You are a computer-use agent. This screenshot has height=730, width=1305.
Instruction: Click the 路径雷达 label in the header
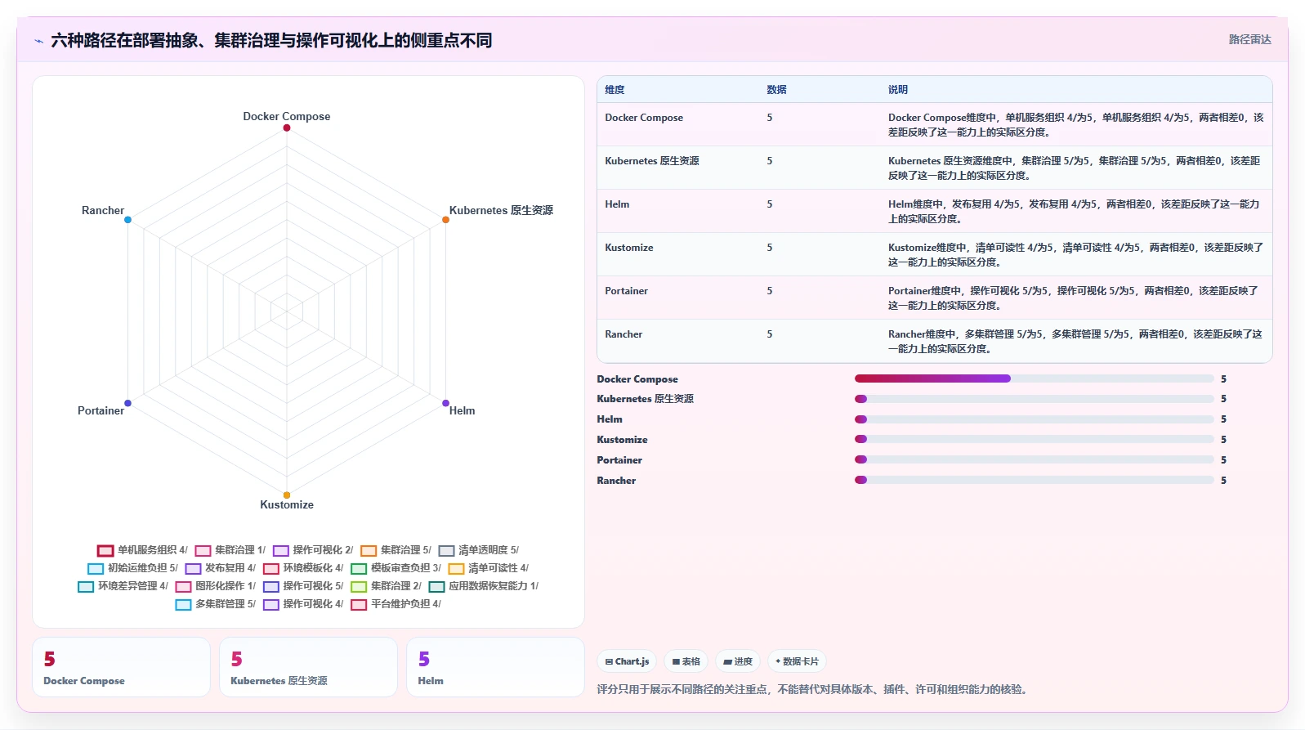(1249, 39)
